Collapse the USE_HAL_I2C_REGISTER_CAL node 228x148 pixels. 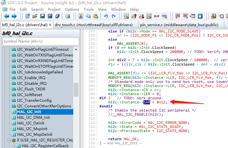[9, 140]
